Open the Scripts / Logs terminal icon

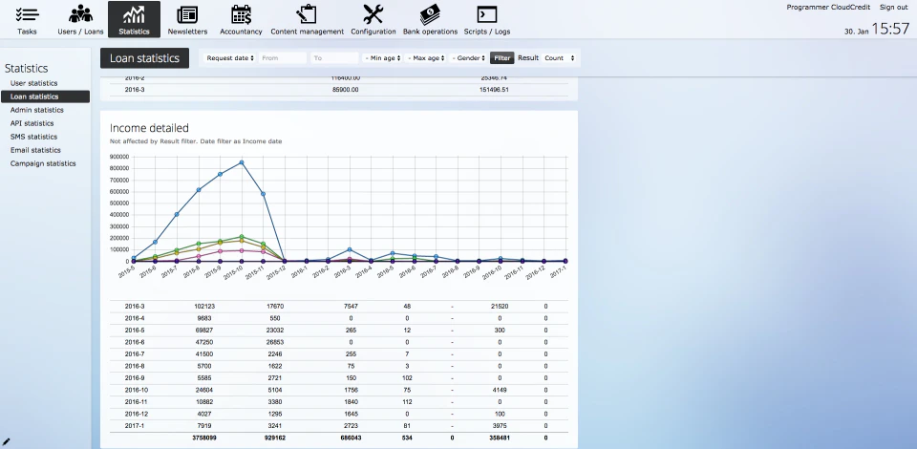tap(486, 14)
